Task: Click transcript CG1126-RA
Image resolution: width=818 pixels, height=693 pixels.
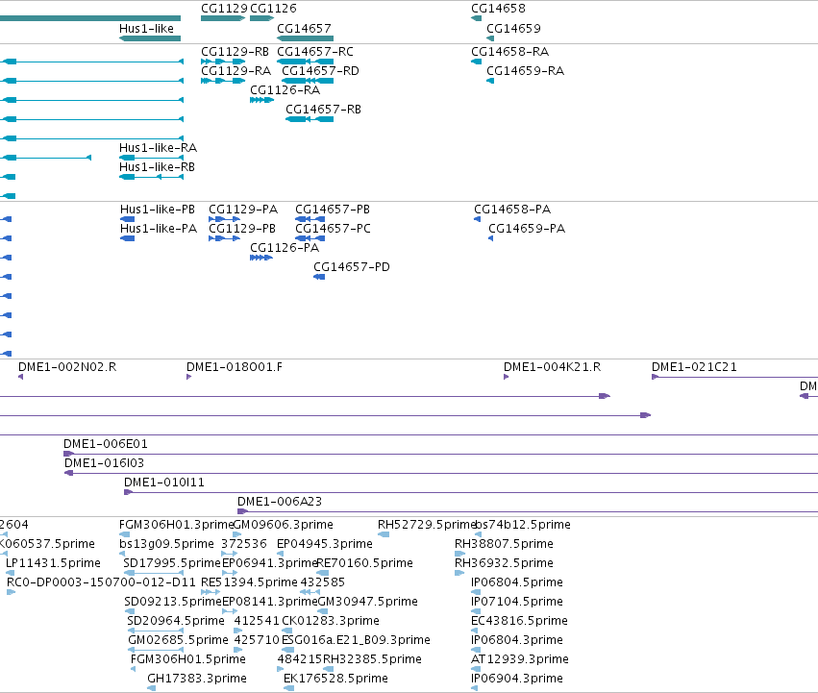Action: 261,100
